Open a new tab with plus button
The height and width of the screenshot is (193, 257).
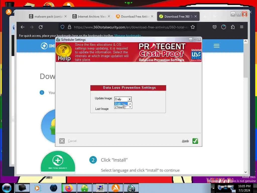(205, 16)
